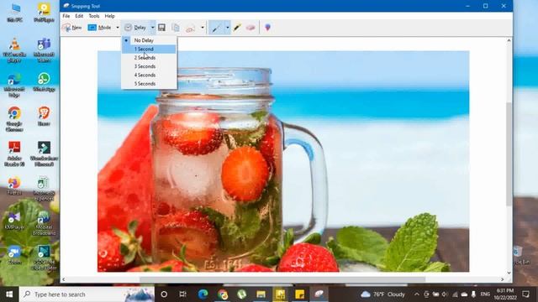The width and height of the screenshot is (538, 302).
Task: Expand the Send Snip dropdown arrow
Action: (x=203, y=28)
